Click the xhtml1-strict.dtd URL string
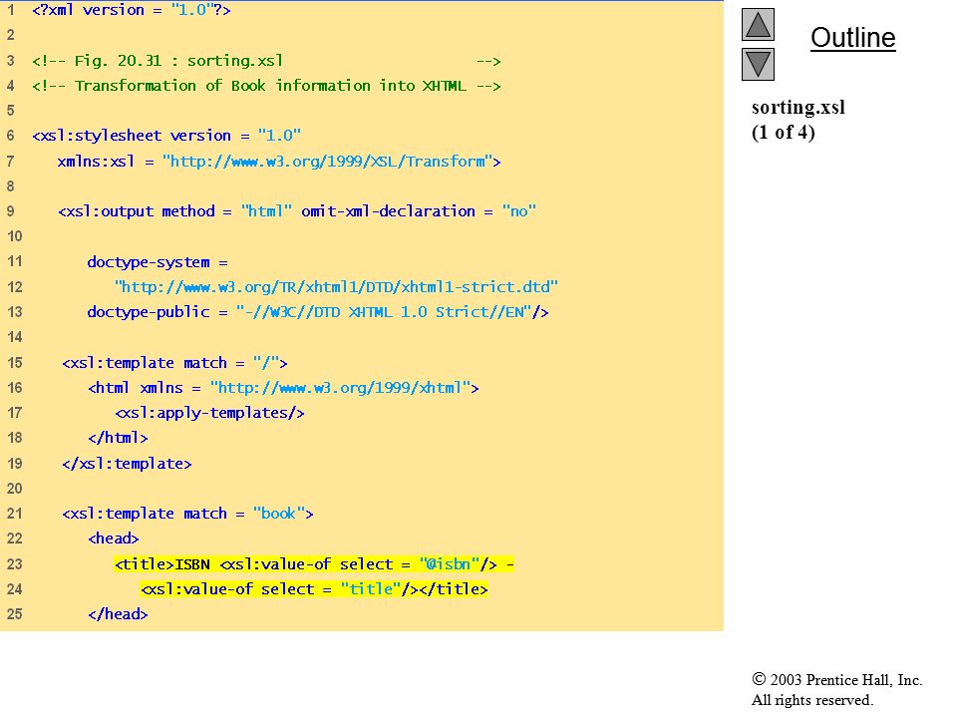Screen dimensions: 957x718 coord(336,287)
